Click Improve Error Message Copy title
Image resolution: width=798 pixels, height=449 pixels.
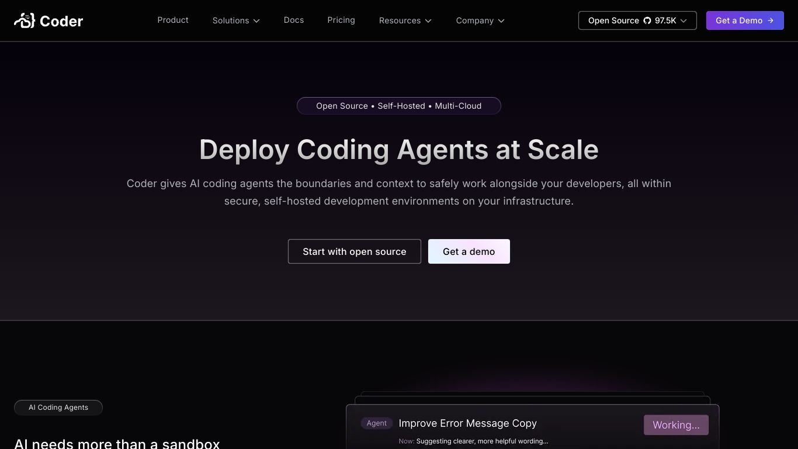pos(467,423)
